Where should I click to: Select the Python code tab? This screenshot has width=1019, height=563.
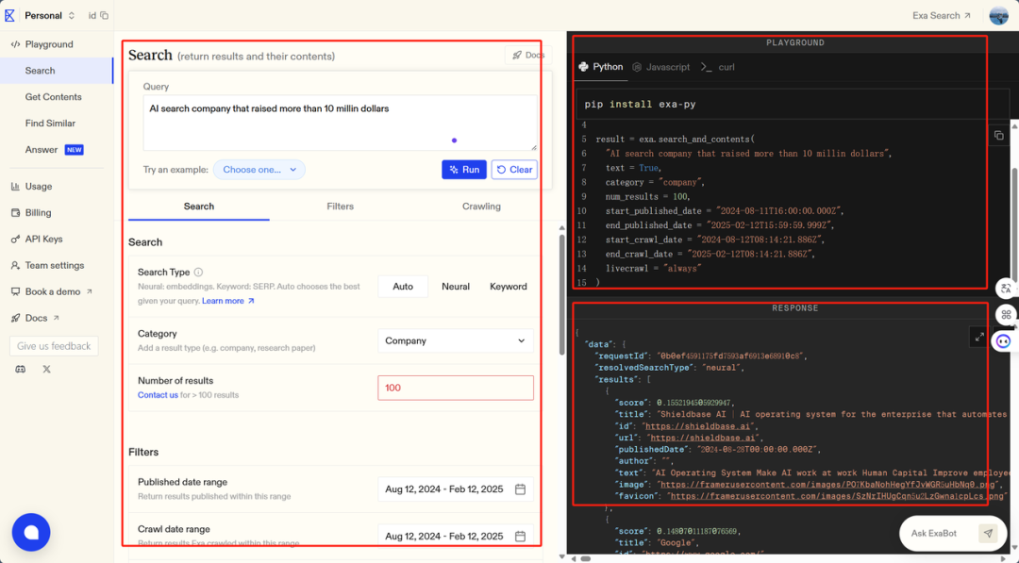click(601, 67)
